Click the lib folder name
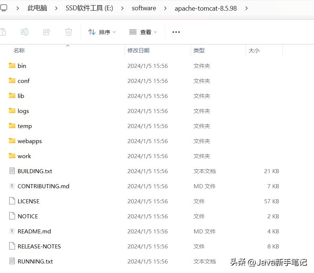314x273 pixels. click(x=21, y=96)
